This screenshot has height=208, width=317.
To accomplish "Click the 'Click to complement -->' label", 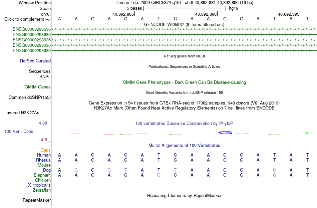I will 27,19.
